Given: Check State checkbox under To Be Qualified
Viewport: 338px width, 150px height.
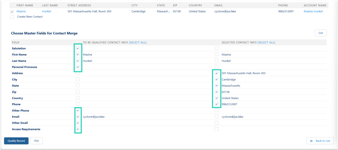Looking at the screenshot, I should pyautogui.click(x=77, y=85).
